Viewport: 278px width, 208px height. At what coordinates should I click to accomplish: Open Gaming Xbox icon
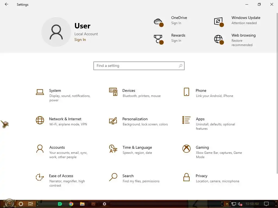click(186, 149)
